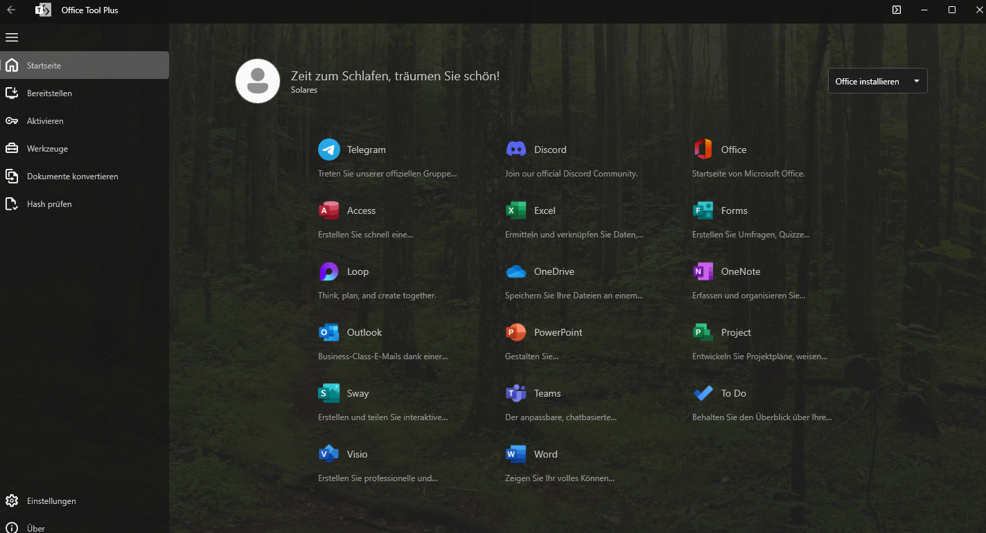Open the Forms app icon
Image resolution: width=986 pixels, height=533 pixels.
(x=703, y=210)
